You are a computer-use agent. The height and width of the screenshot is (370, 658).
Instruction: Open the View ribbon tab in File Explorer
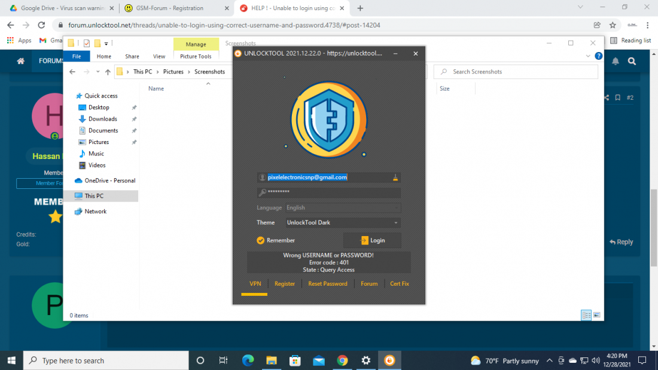pyautogui.click(x=159, y=56)
